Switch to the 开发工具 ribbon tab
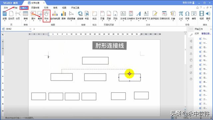The width and height of the screenshot is (213, 120). [75, 8]
